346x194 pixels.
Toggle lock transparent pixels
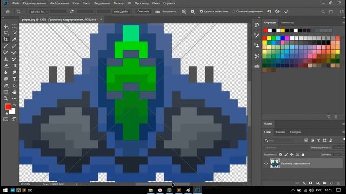281,155
